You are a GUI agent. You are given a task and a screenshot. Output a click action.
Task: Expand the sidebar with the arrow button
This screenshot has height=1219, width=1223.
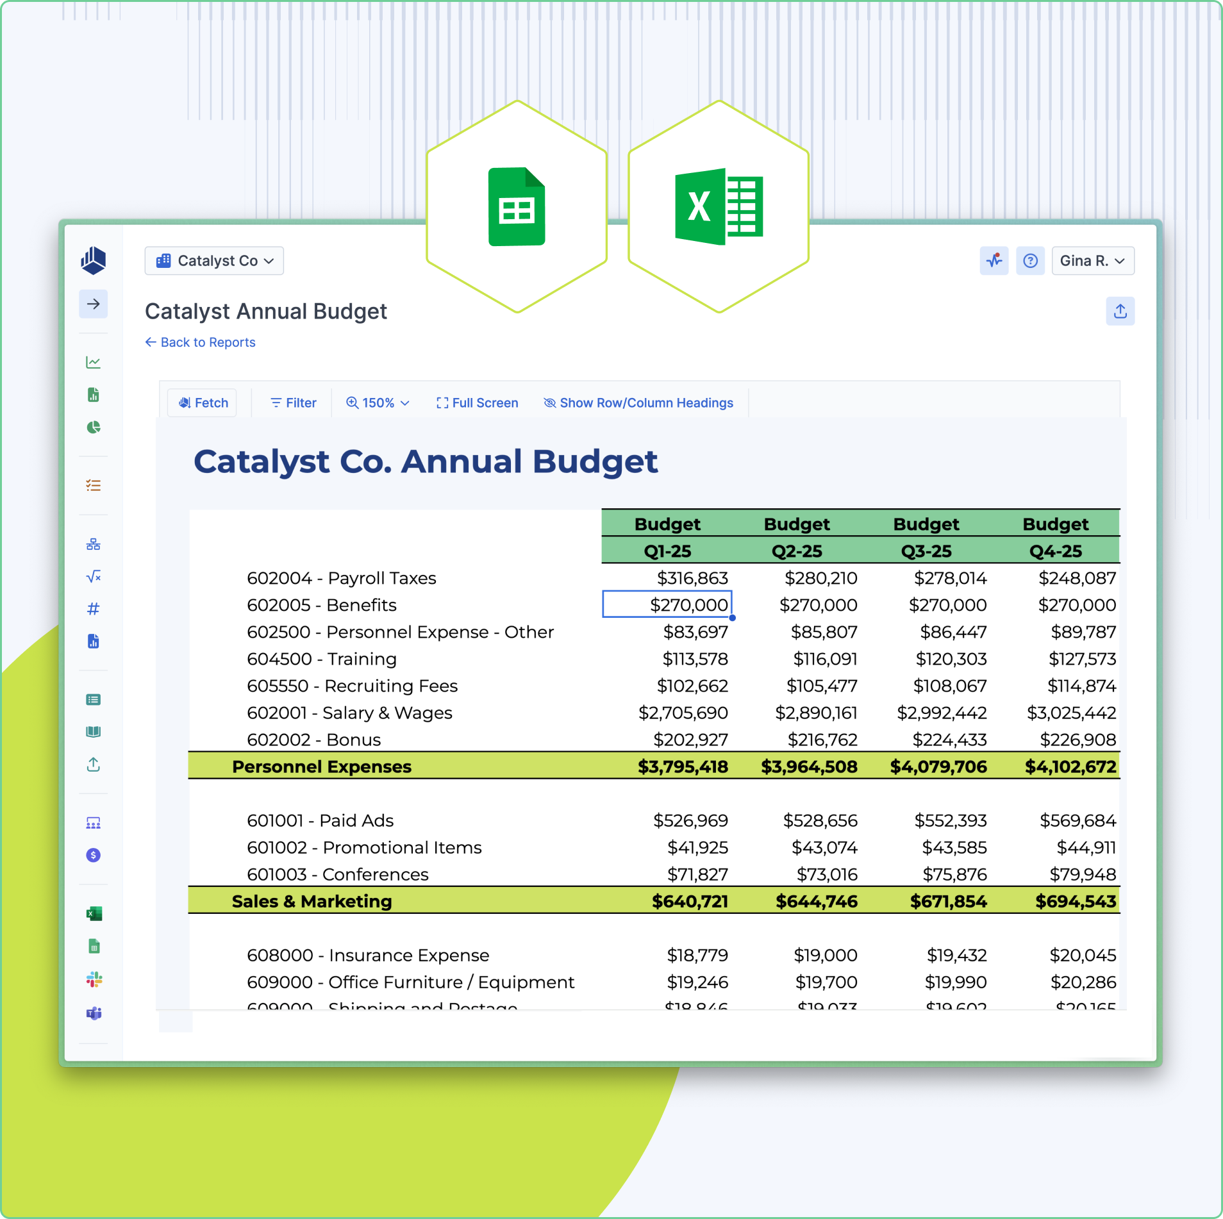click(x=94, y=304)
